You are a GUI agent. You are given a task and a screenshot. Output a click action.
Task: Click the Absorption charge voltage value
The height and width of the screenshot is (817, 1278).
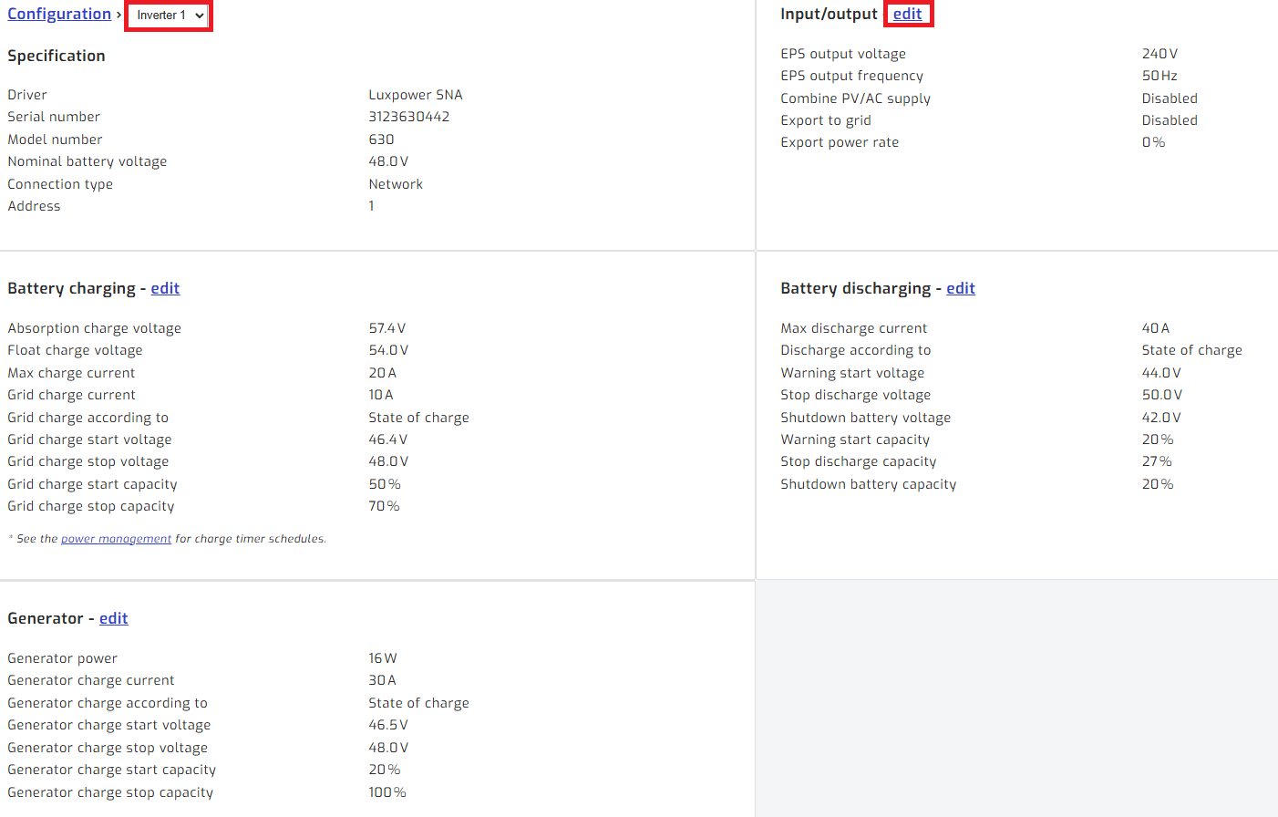point(386,328)
